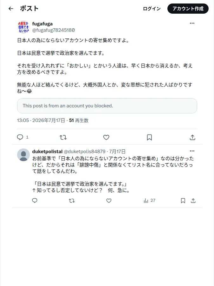Open the blocked account post notice
The image size is (214, 286).
pyautogui.click(x=107, y=106)
